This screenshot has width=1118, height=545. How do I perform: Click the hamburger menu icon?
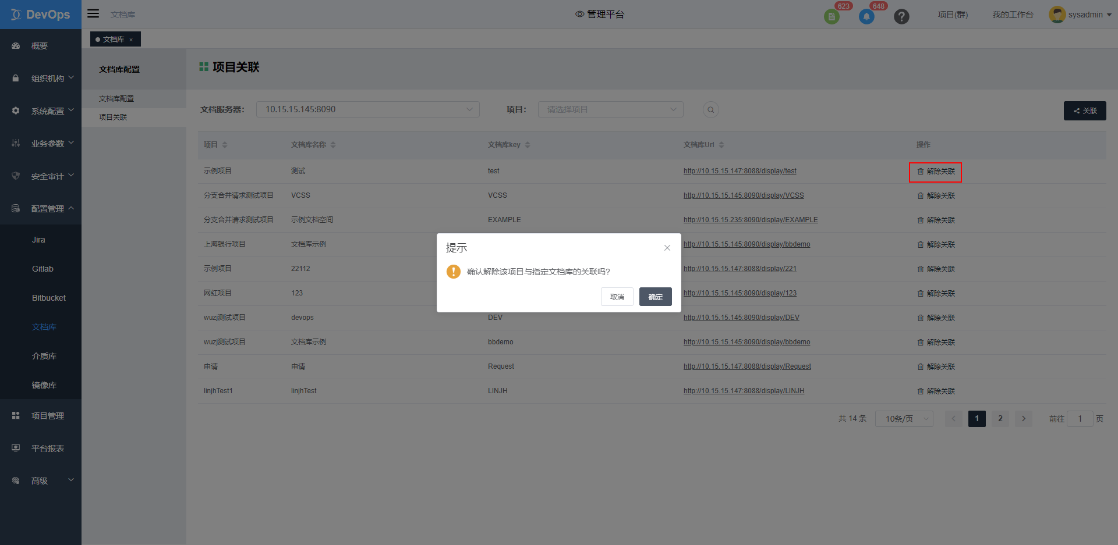pos(93,13)
